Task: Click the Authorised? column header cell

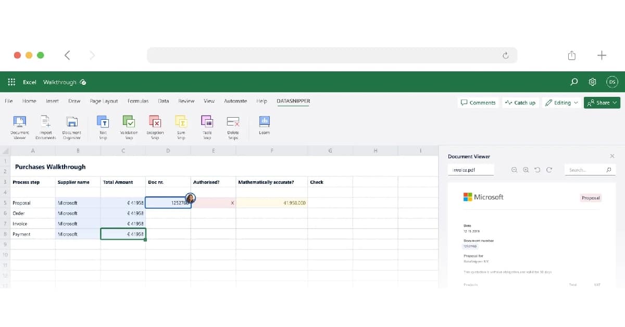Action: pos(214,182)
